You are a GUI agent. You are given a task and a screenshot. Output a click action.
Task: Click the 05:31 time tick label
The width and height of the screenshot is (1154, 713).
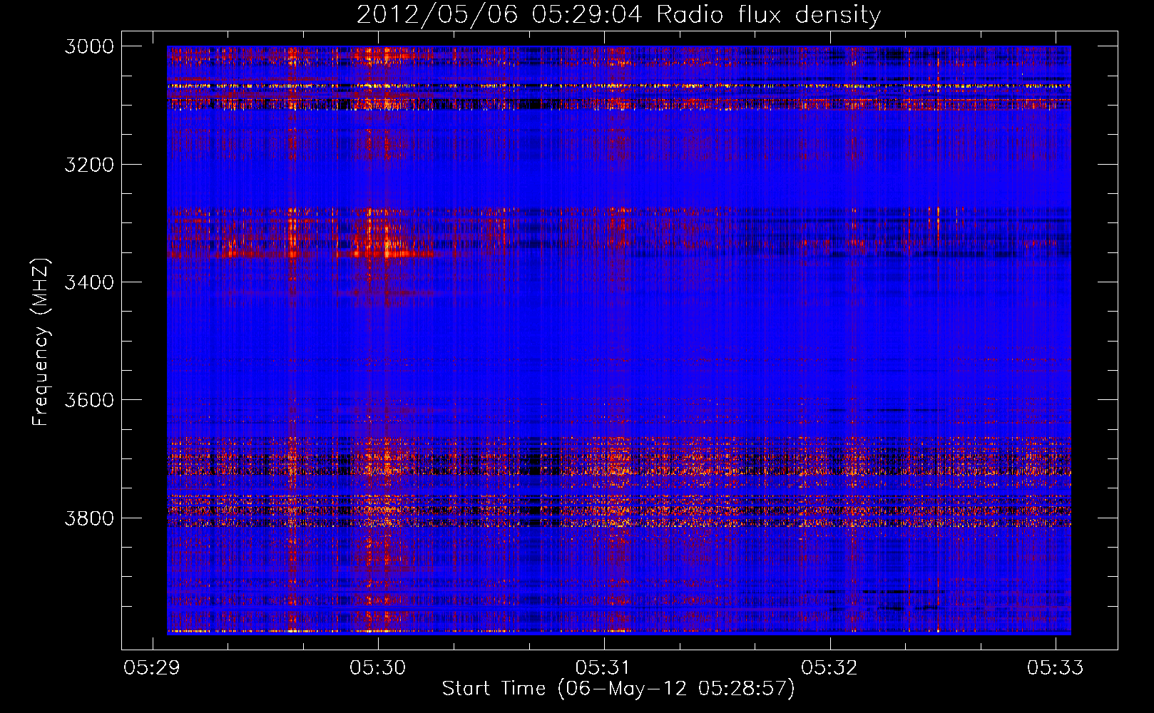click(603, 668)
